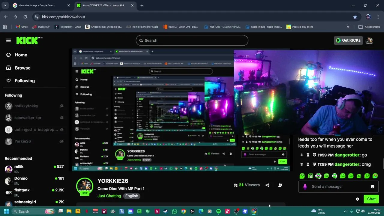Image resolution: width=384 pixels, height=216 pixels.
Task: Ban dangerotter via shield icon on 'go' message
Action: pyautogui.click(x=314, y=155)
